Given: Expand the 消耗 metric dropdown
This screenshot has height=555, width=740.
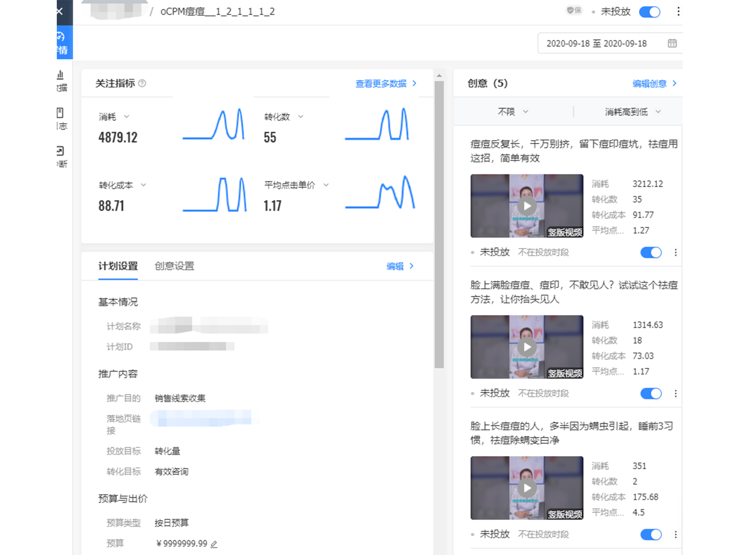Looking at the screenshot, I should pos(126,116).
